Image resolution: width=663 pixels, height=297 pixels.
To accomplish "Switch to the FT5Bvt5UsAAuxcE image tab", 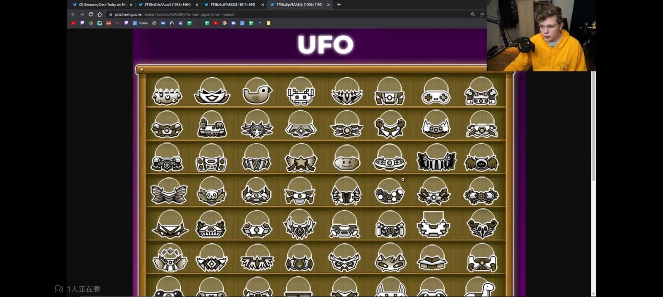I will tap(168, 5).
